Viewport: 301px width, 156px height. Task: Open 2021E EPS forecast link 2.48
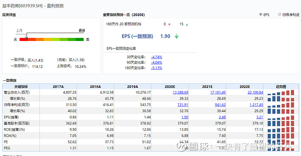click(222, 117)
